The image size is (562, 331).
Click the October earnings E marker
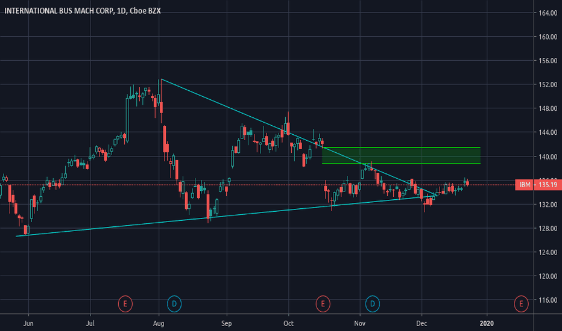click(x=323, y=304)
